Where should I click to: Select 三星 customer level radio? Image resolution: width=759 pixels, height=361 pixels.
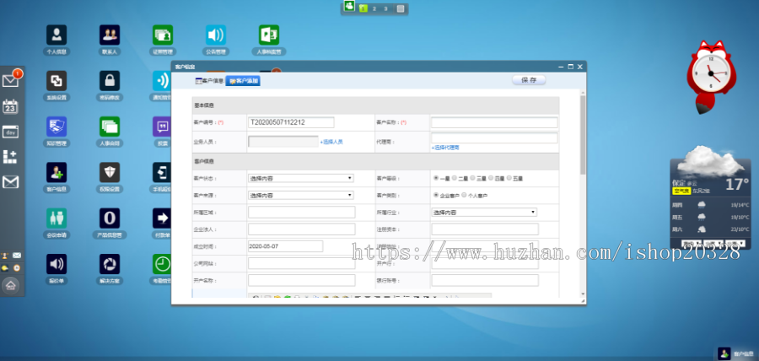tap(472, 178)
